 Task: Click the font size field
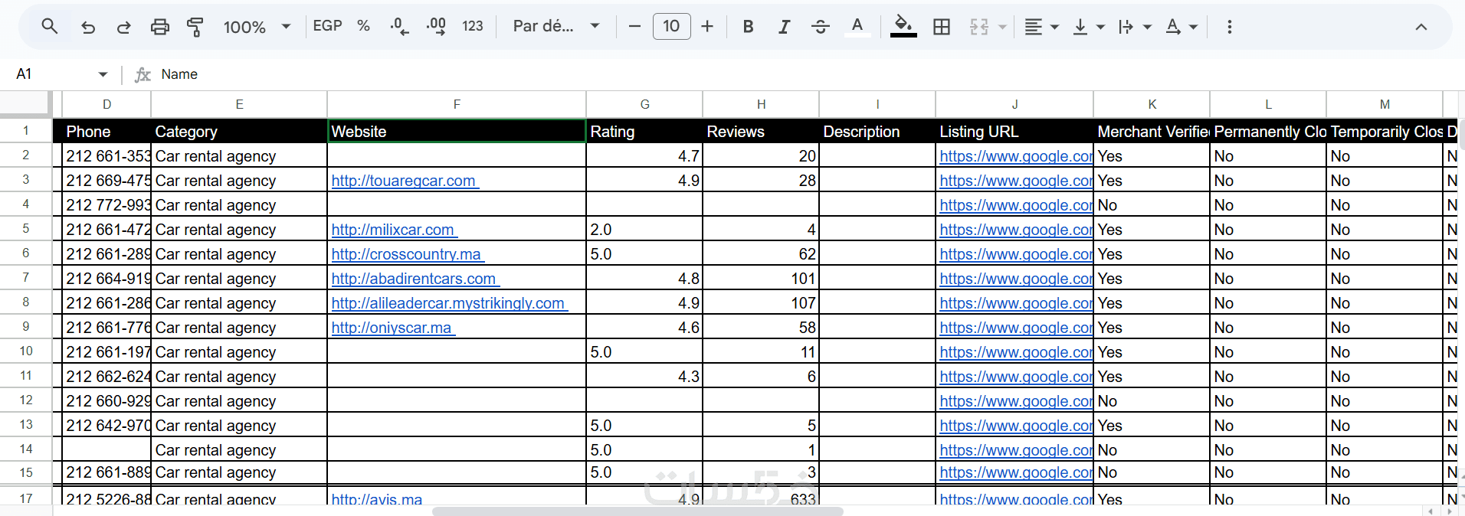tap(671, 27)
